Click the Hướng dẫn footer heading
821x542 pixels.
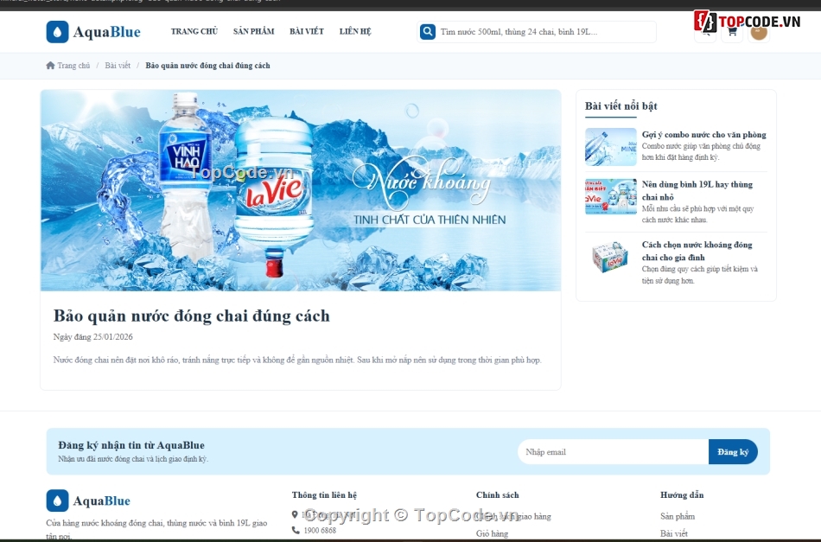[682, 494]
